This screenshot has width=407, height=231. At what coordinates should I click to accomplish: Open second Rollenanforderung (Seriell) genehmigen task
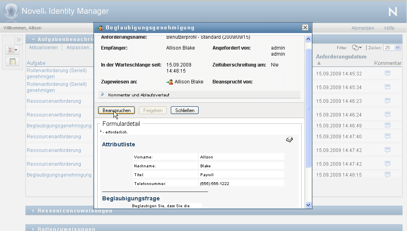pos(57,87)
